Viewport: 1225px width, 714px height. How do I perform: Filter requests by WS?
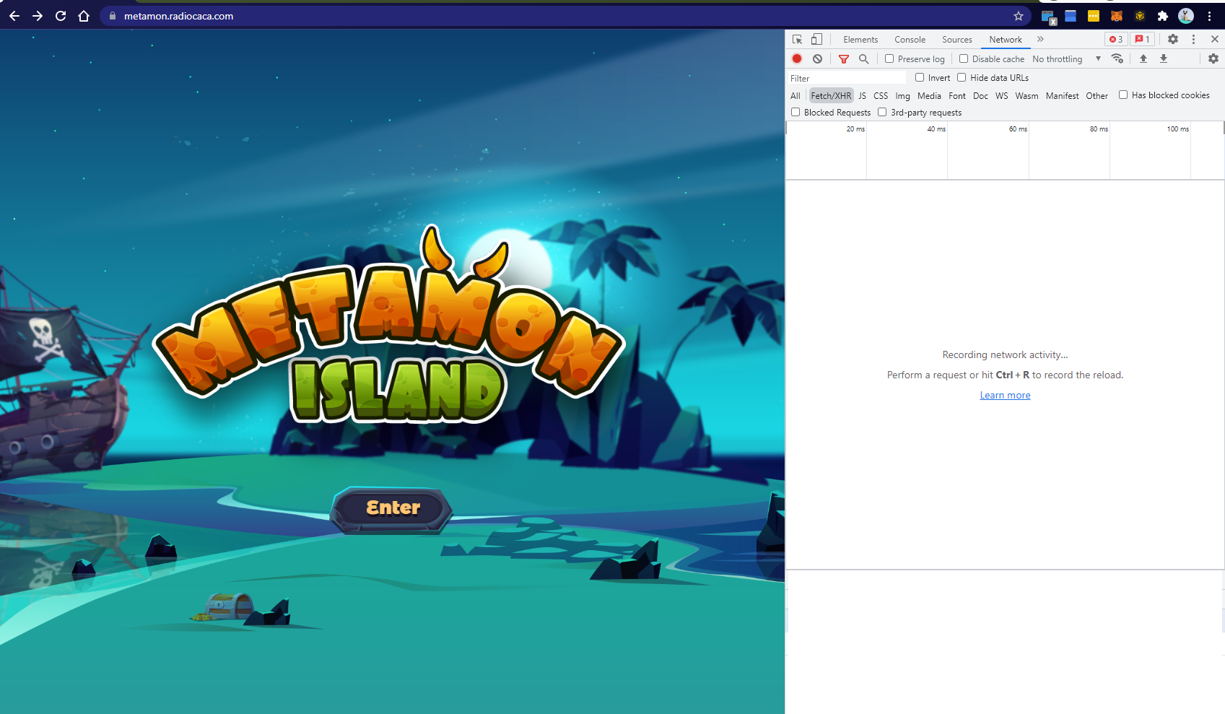[1001, 96]
